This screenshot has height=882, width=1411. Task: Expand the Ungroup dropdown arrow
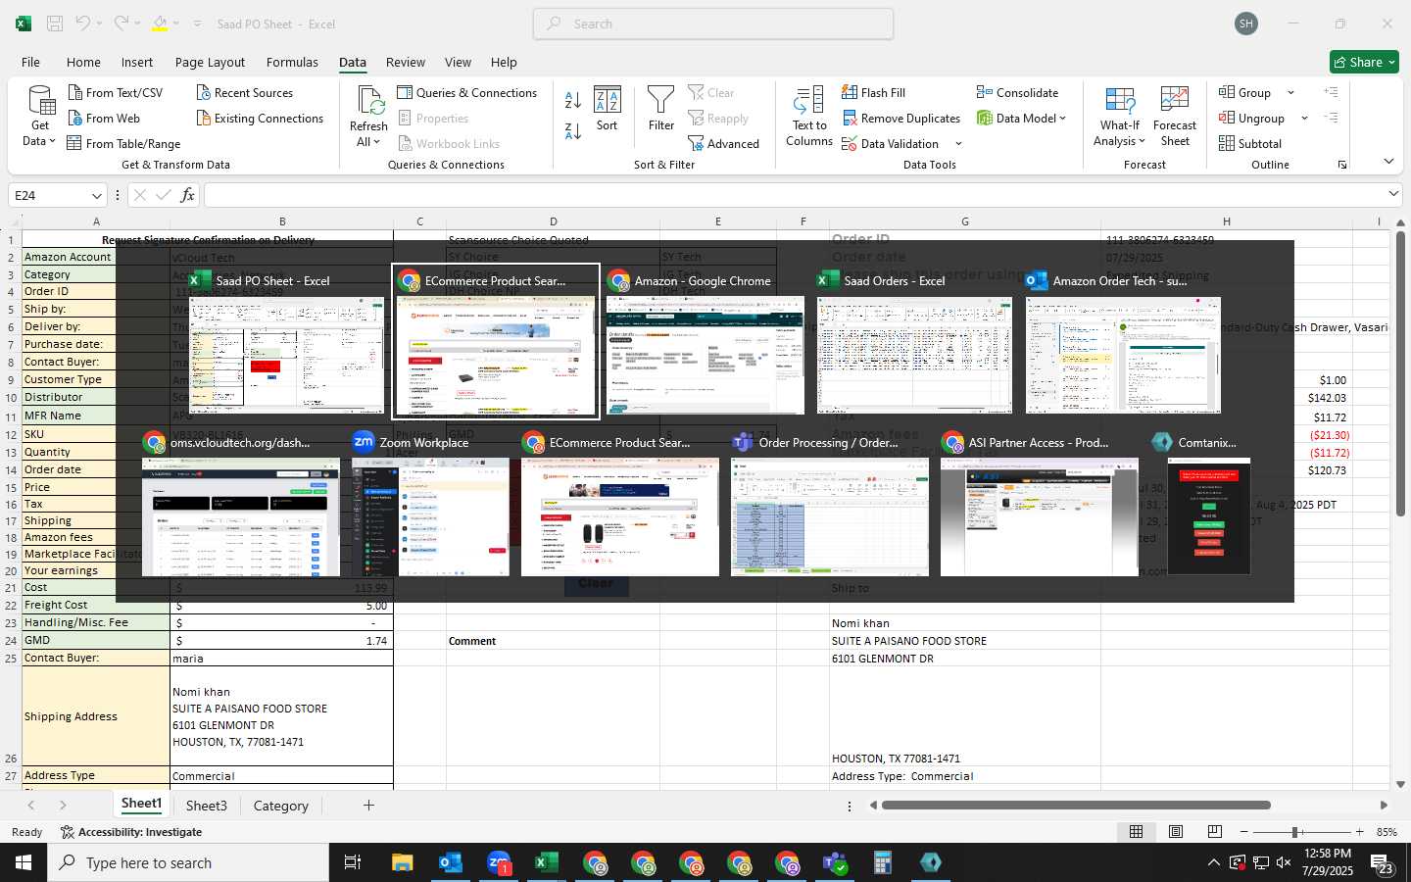1304,119
